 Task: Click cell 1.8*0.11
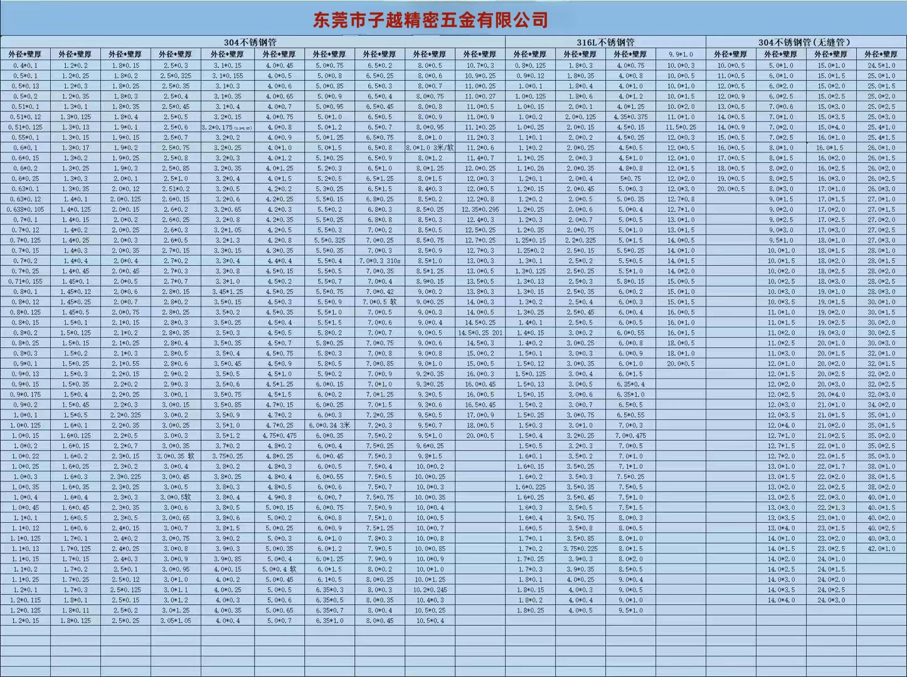click(x=75, y=611)
